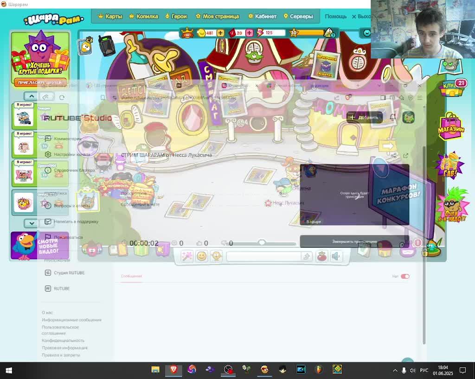Click the Помощь link
The height and width of the screenshot is (379, 475).
pos(336,16)
